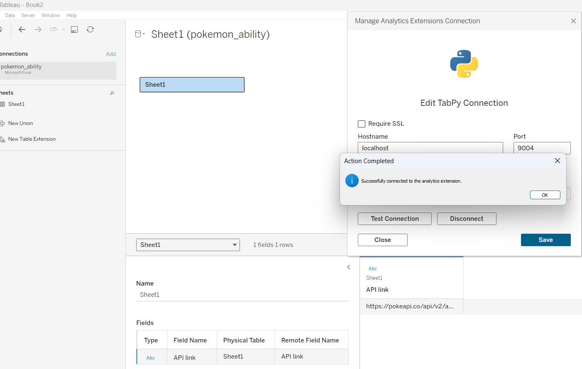
Task: Open the Sheet1 table dropdown
Action: (x=188, y=245)
